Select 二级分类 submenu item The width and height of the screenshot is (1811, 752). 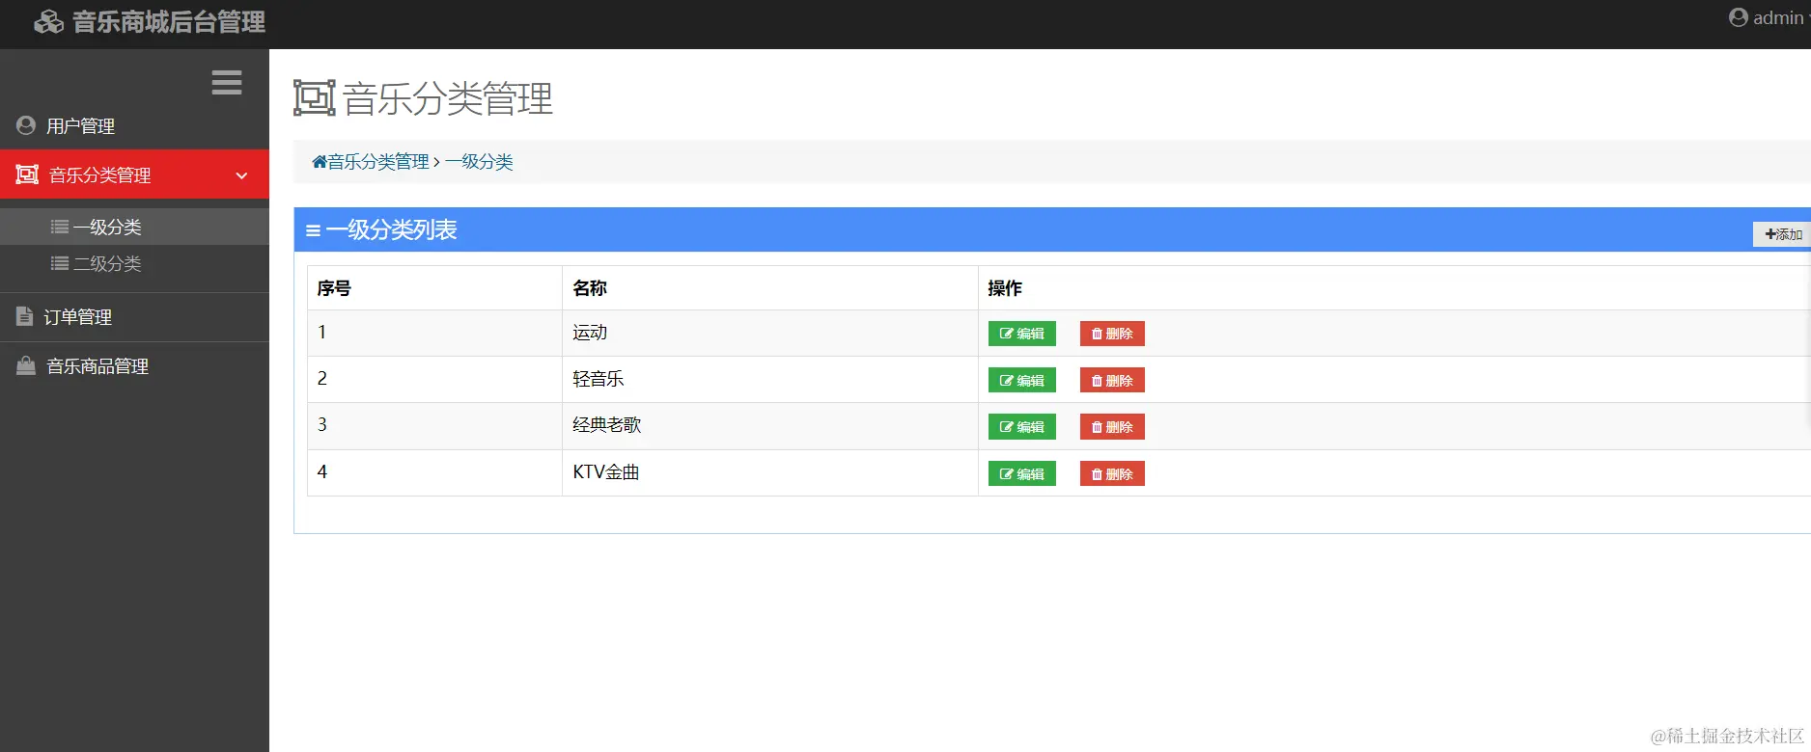pyautogui.click(x=134, y=263)
